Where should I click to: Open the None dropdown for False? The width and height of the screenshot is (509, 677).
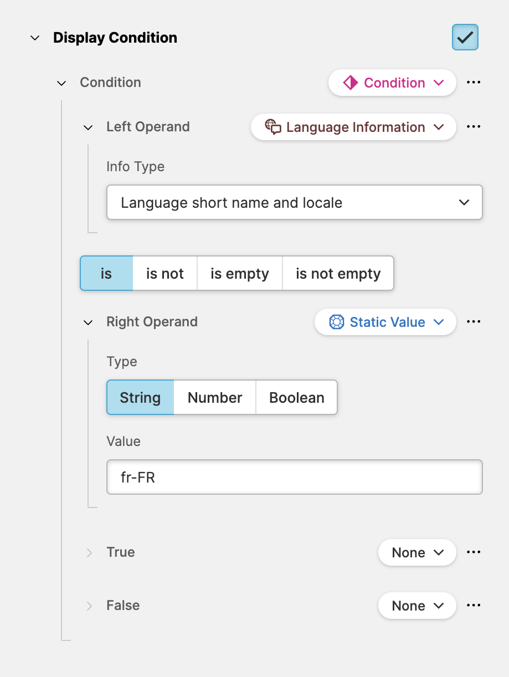tap(417, 606)
